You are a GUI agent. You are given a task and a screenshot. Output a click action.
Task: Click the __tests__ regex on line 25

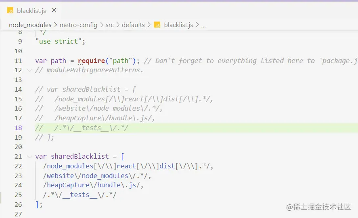tap(80, 195)
